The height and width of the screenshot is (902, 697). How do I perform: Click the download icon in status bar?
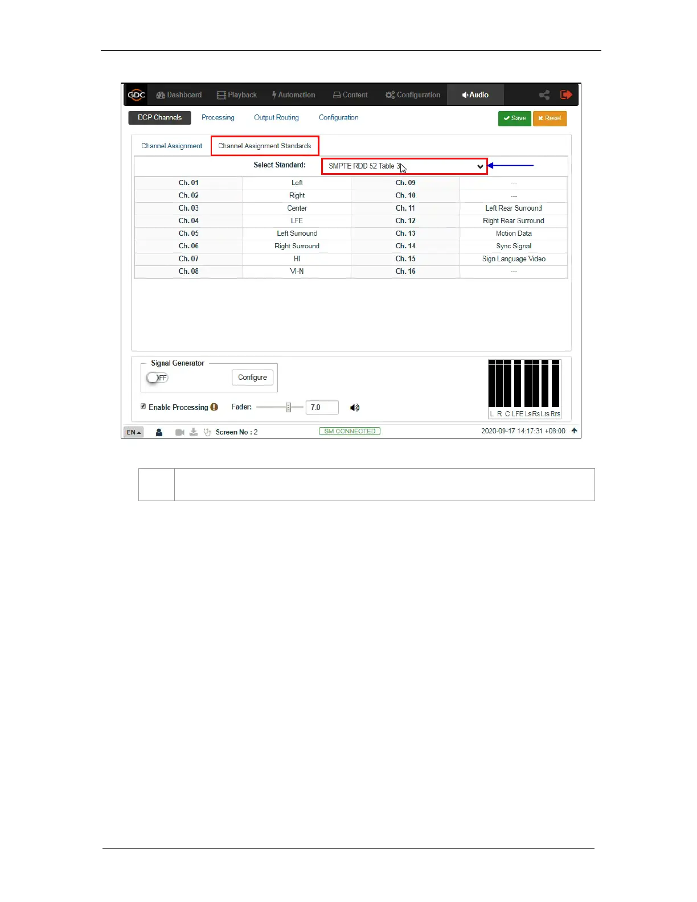[x=194, y=432]
